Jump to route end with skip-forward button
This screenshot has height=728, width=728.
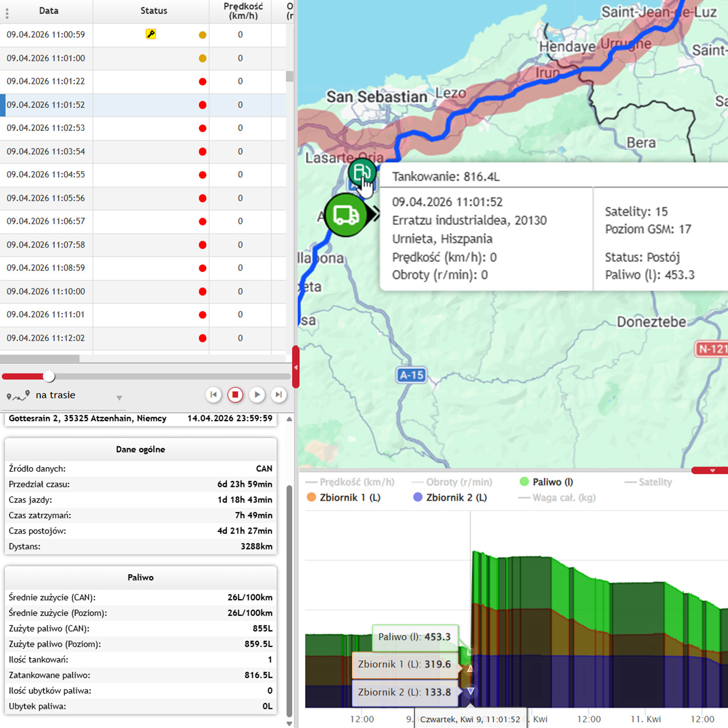click(278, 395)
